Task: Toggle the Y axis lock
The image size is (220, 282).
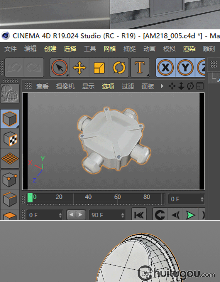Action: click(x=185, y=68)
